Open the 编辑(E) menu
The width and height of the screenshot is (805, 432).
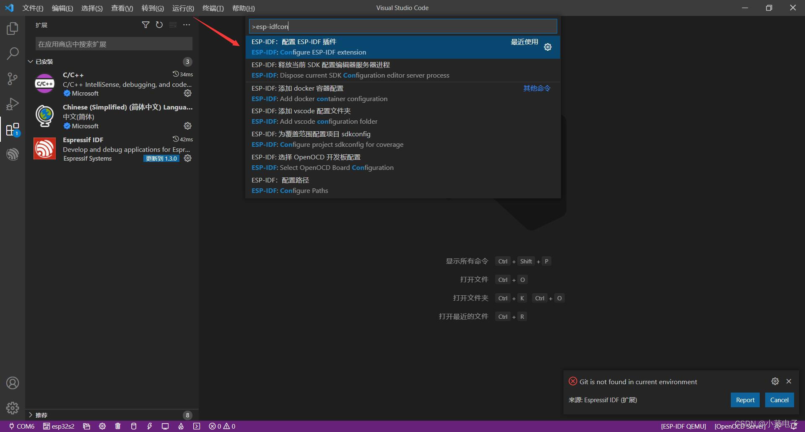[62, 8]
